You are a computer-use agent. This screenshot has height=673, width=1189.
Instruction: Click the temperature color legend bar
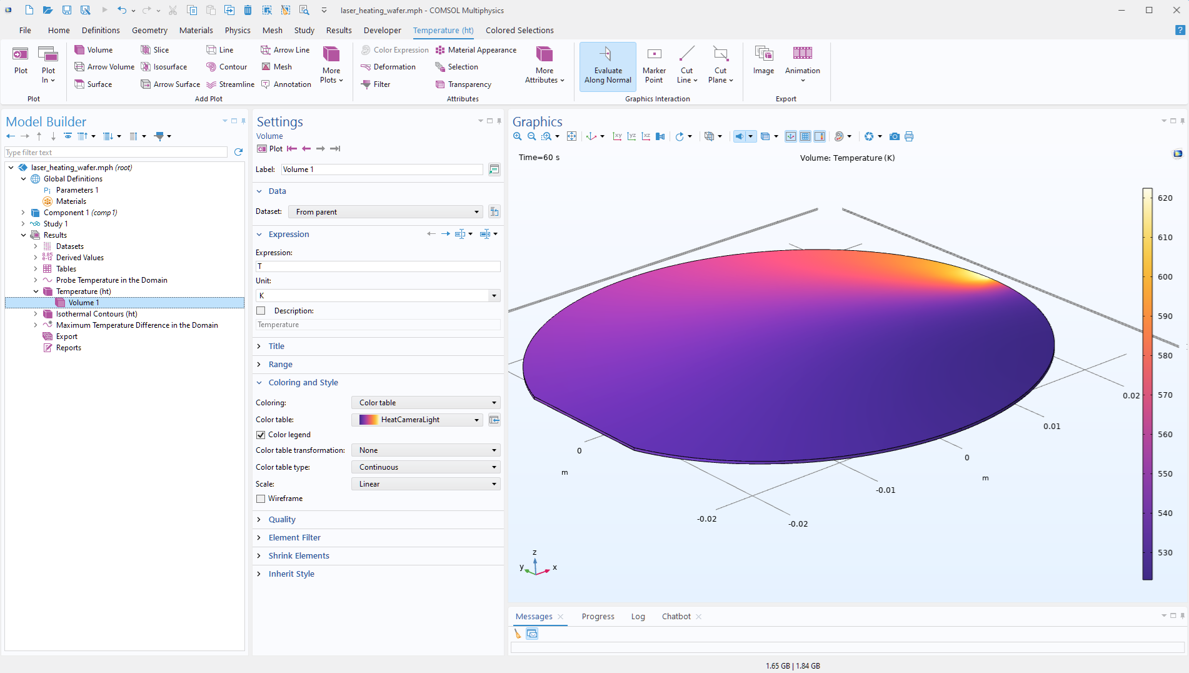(1147, 383)
